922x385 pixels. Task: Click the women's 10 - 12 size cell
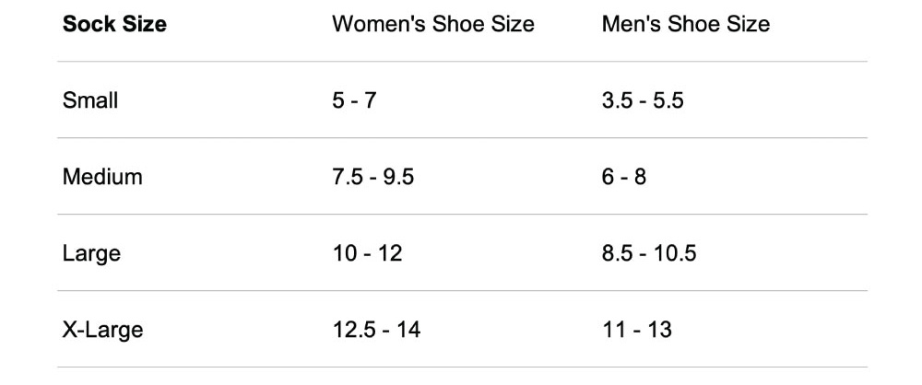click(x=367, y=253)
